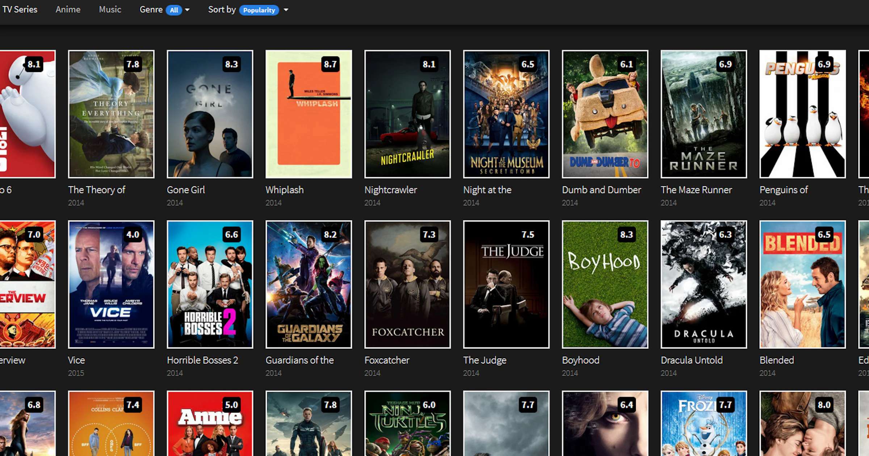Select the Dracula Untold poster
869x456 pixels.
click(x=704, y=284)
